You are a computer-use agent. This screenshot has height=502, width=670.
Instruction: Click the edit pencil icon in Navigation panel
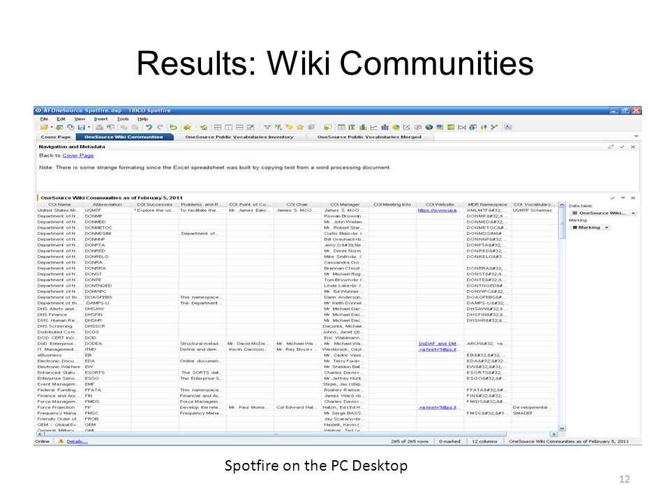click(x=611, y=147)
